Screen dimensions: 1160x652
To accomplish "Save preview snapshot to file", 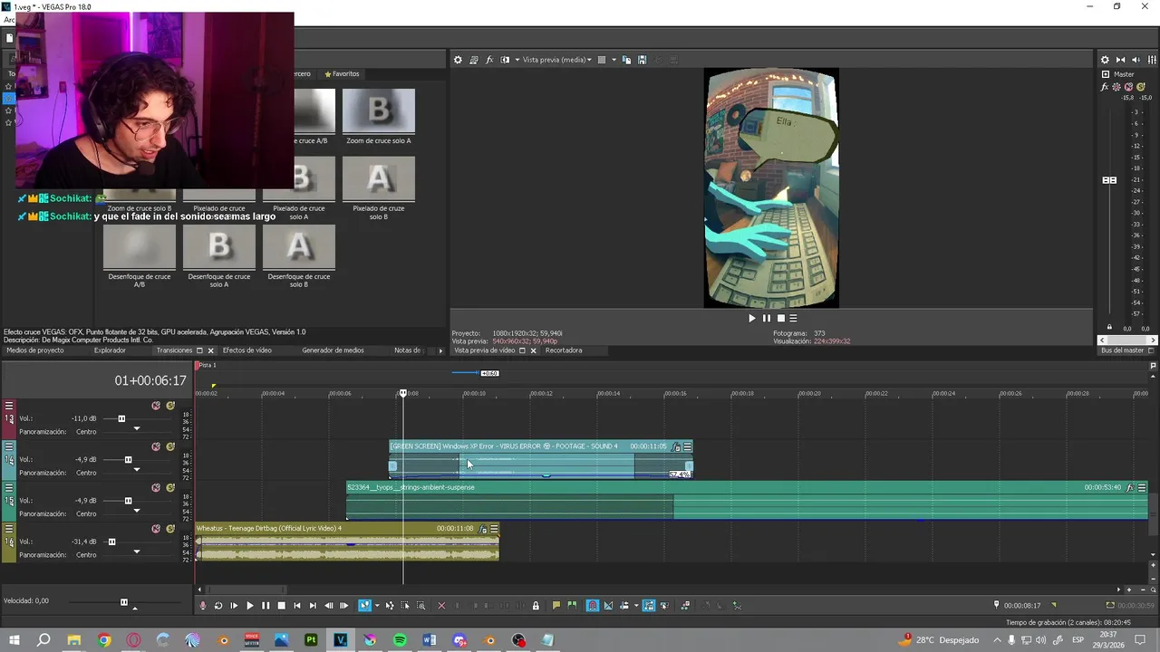I will coord(643,60).
